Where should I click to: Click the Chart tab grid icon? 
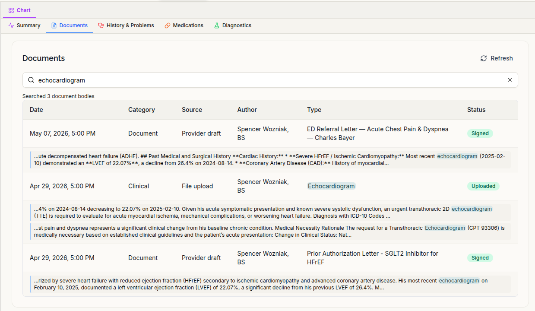[11, 10]
